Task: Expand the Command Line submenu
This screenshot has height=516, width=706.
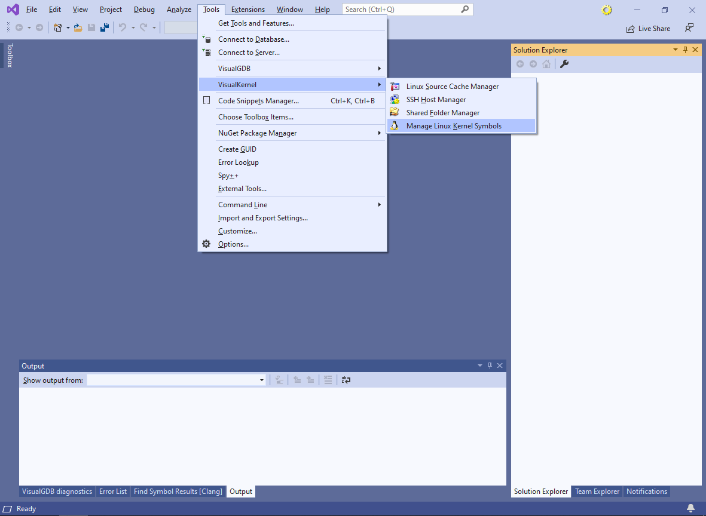Action: [x=292, y=205]
